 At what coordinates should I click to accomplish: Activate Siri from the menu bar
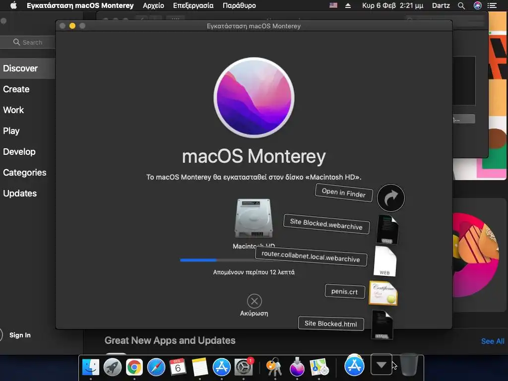coord(478,5)
